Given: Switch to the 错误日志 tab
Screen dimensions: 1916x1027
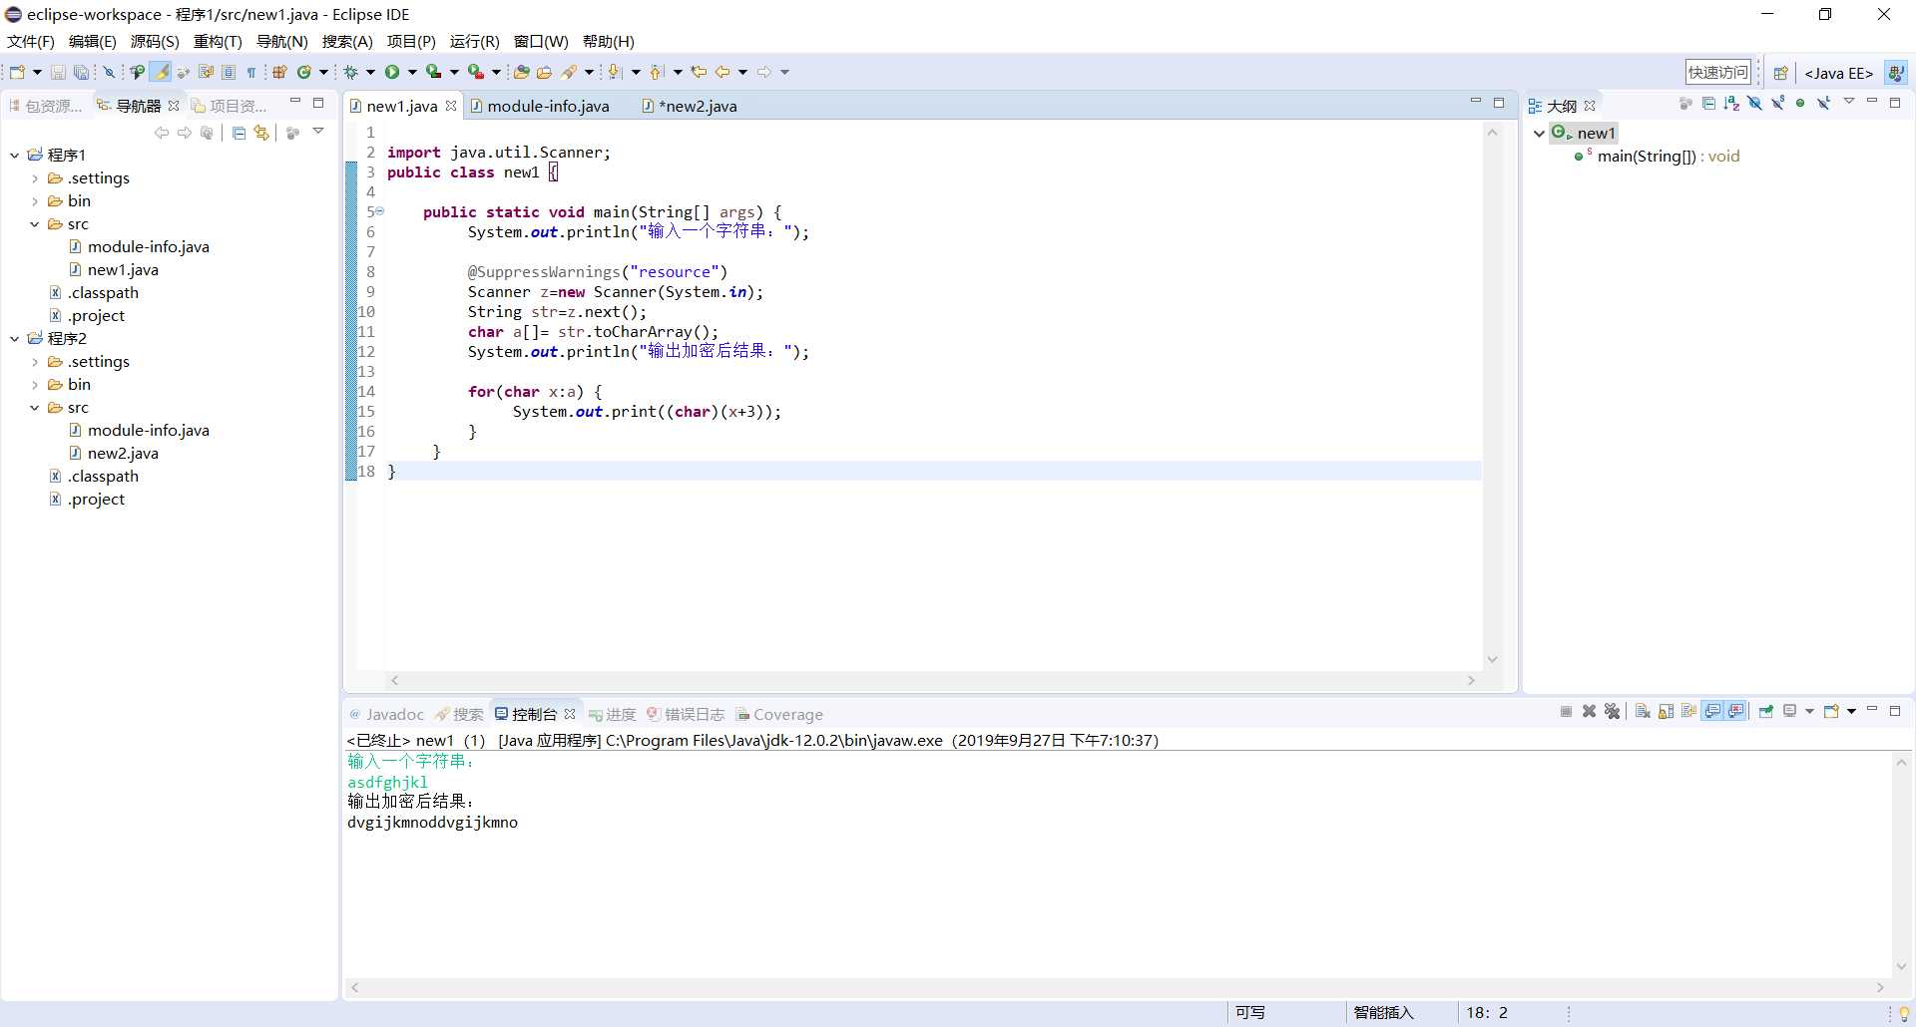Looking at the screenshot, I should (686, 714).
